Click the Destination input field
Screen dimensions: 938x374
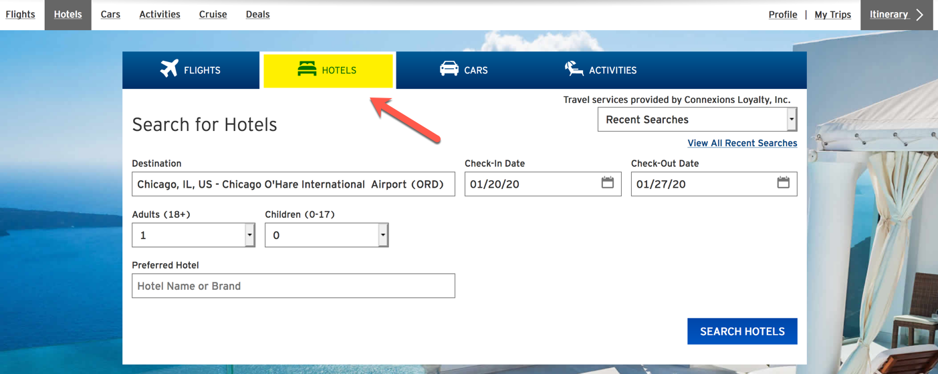click(x=294, y=184)
